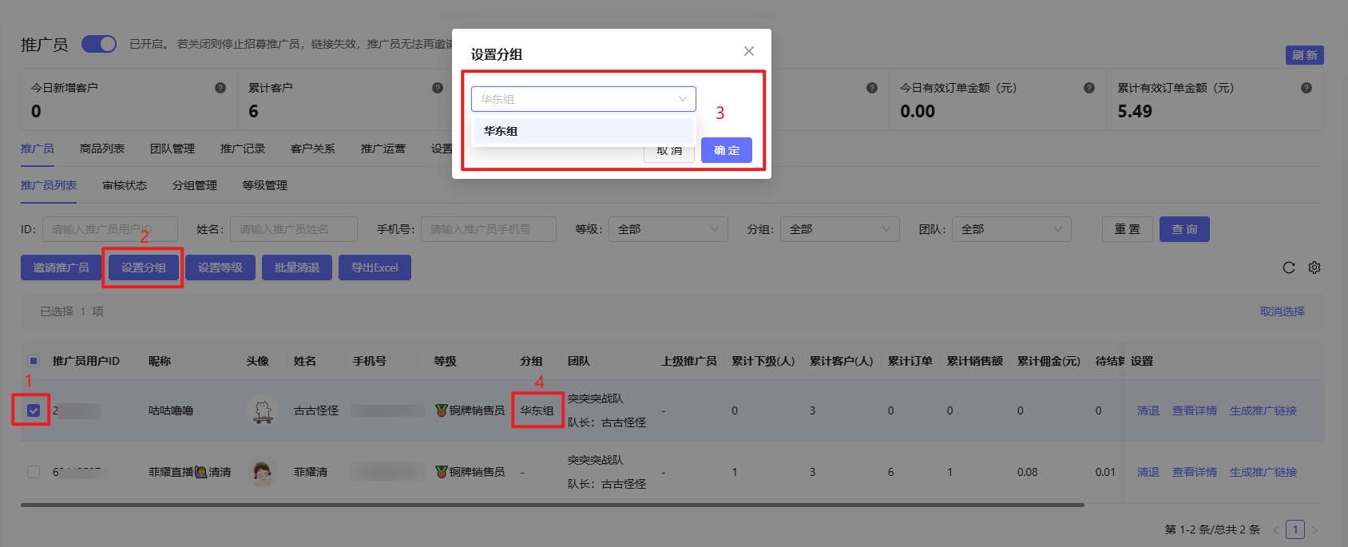
Task: Open the 分组管理 sub-tab
Action: (195, 185)
